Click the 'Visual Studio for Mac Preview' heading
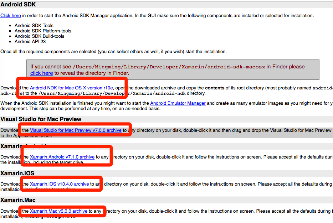Image resolution: width=333 pixels, height=223 pixels. coord(41,119)
